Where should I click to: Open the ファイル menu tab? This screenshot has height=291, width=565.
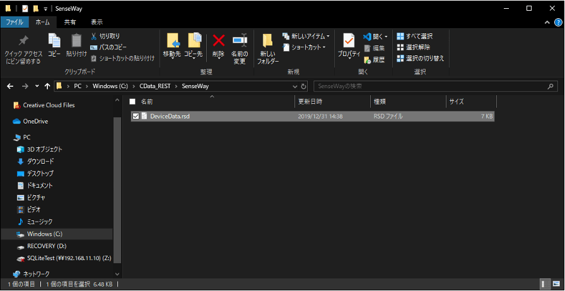[x=15, y=22]
